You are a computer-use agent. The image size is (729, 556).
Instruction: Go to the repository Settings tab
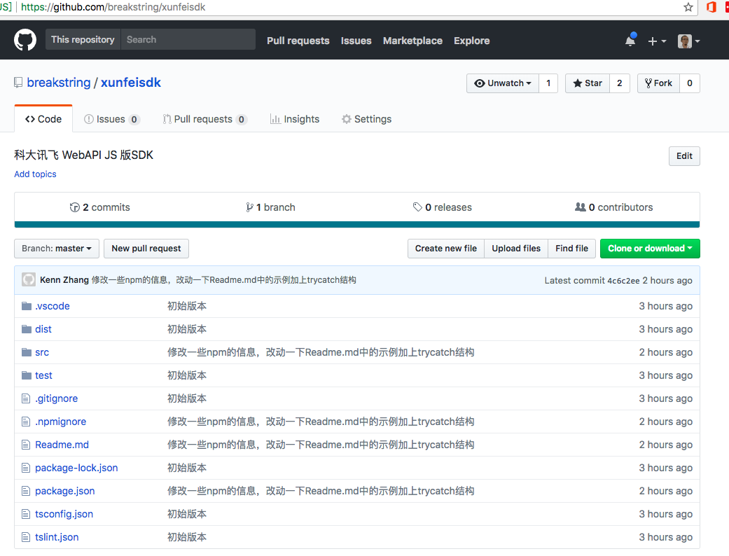[366, 119]
